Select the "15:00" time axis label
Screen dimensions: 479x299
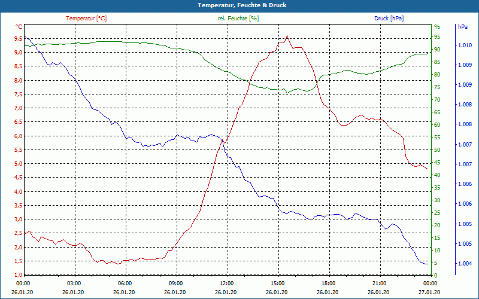(277, 283)
